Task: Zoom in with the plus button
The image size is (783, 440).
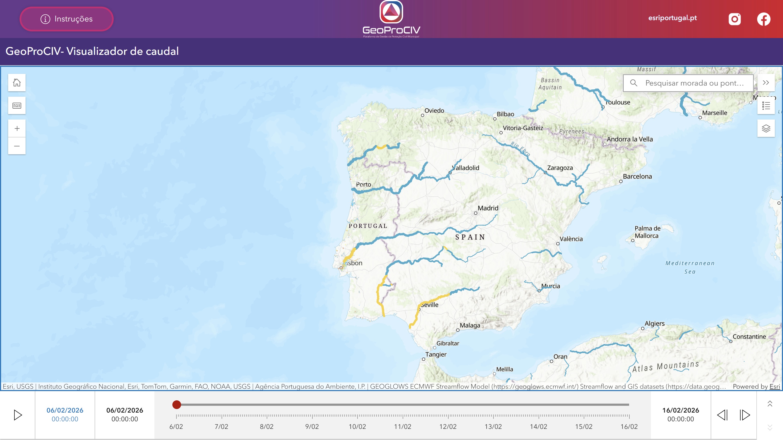Action: [x=17, y=128]
